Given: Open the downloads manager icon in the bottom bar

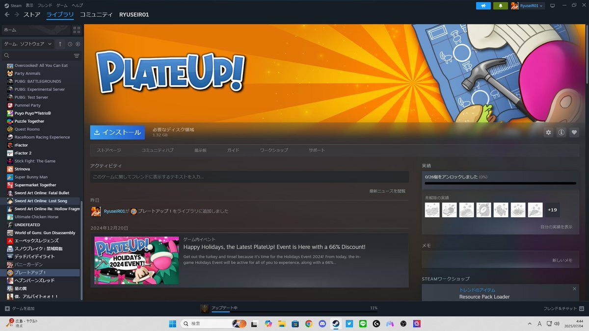Looking at the screenshot, I should coord(205,308).
